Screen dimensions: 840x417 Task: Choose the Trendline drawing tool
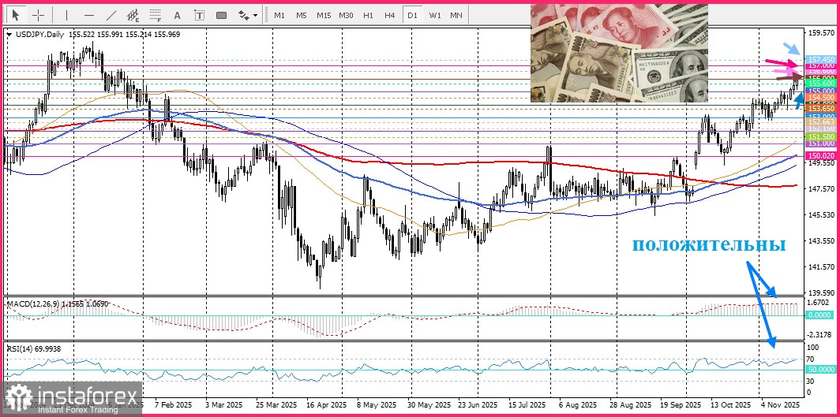pyautogui.click(x=111, y=15)
